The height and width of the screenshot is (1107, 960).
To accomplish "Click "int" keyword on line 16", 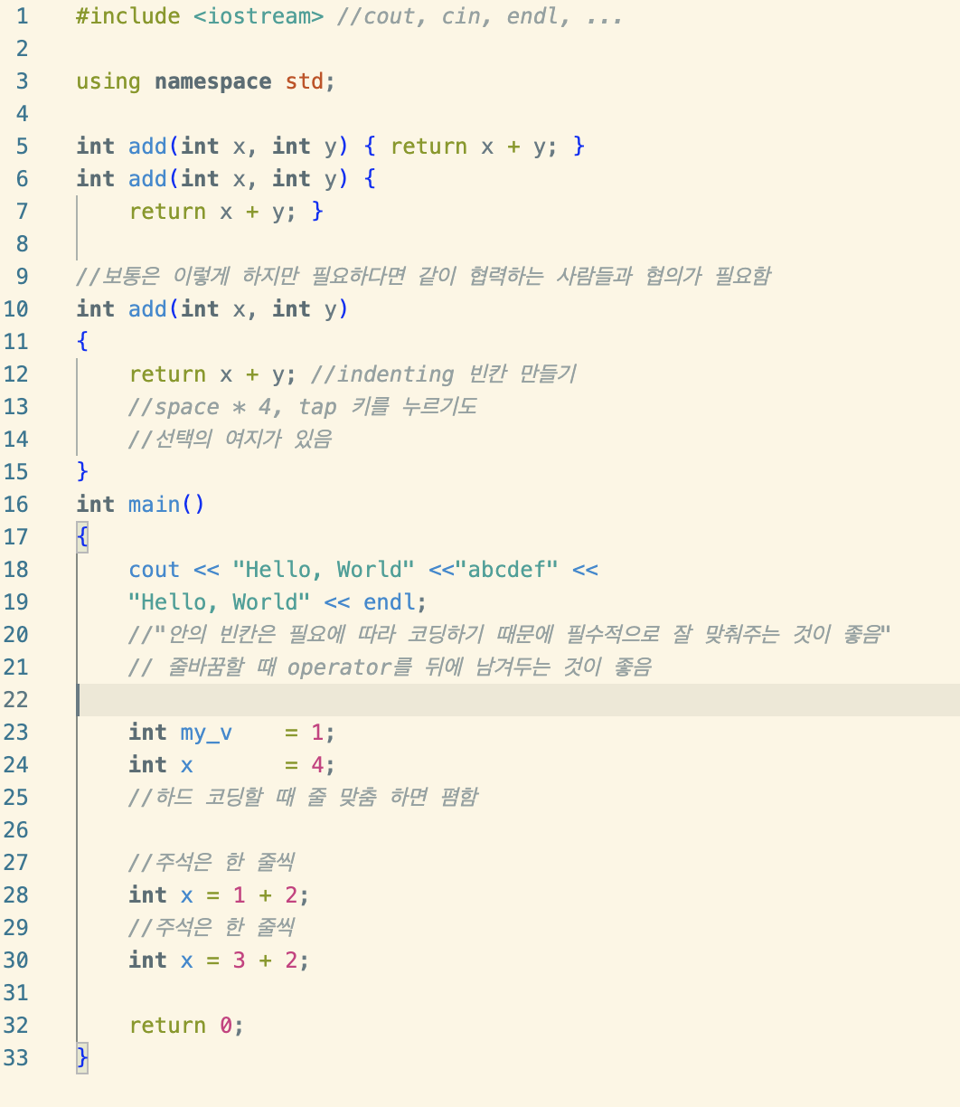I will pos(96,505).
